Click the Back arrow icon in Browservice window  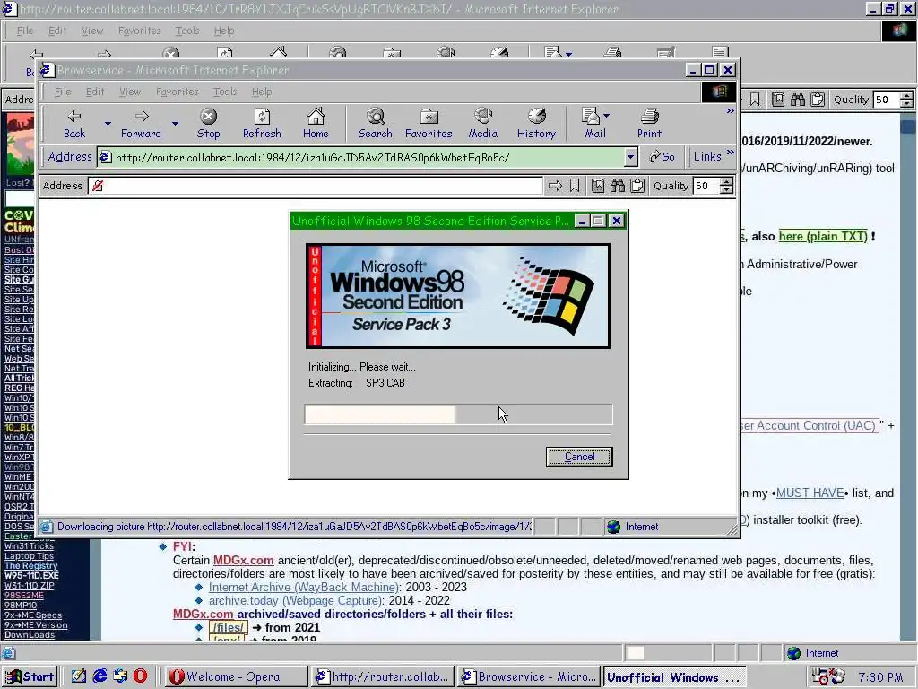coord(74,117)
